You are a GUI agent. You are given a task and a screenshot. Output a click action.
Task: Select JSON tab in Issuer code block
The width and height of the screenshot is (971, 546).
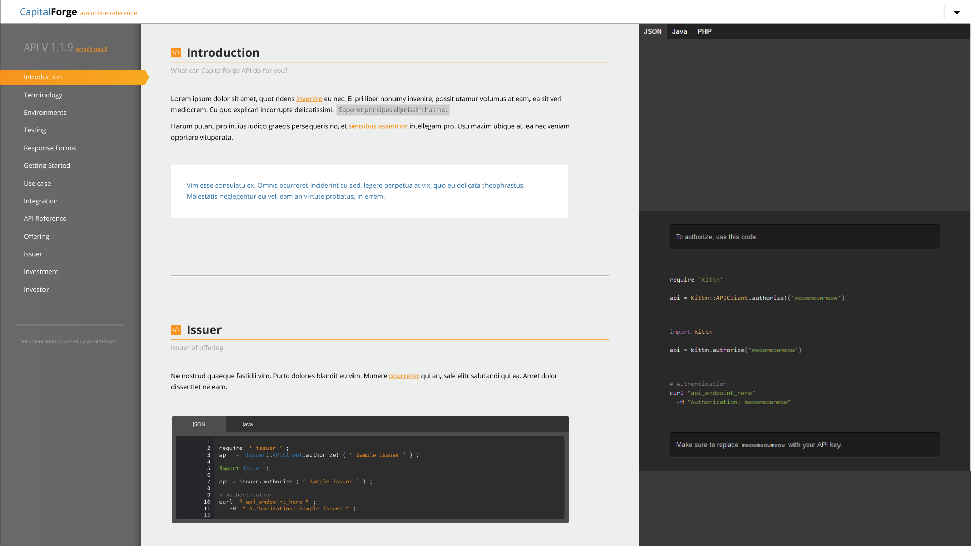tap(199, 424)
